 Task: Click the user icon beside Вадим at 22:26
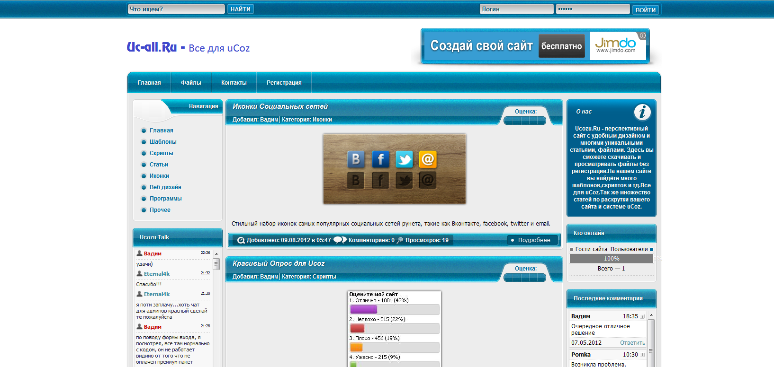[x=139, y=253]
